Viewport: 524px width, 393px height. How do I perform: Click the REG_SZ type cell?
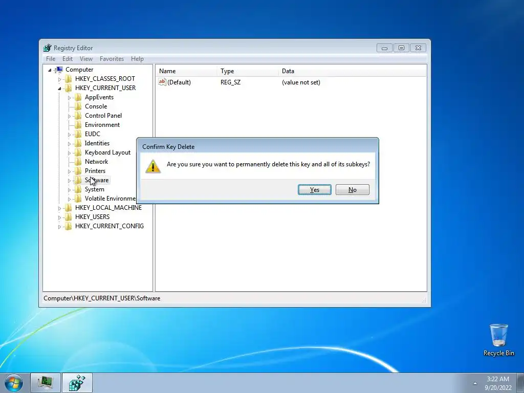coord(230,82)
